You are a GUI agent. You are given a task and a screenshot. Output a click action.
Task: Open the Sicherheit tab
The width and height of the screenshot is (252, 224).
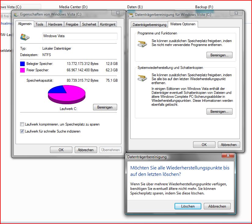click(89, 24)
